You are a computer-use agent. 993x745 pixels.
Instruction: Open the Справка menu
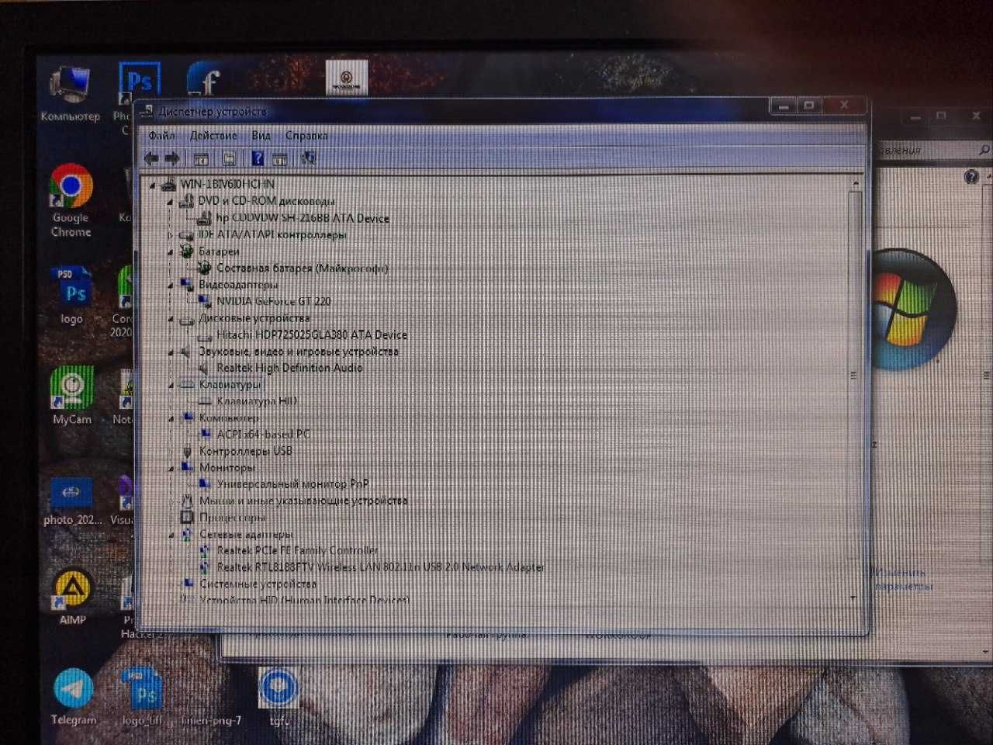click(x=306, y=135)
